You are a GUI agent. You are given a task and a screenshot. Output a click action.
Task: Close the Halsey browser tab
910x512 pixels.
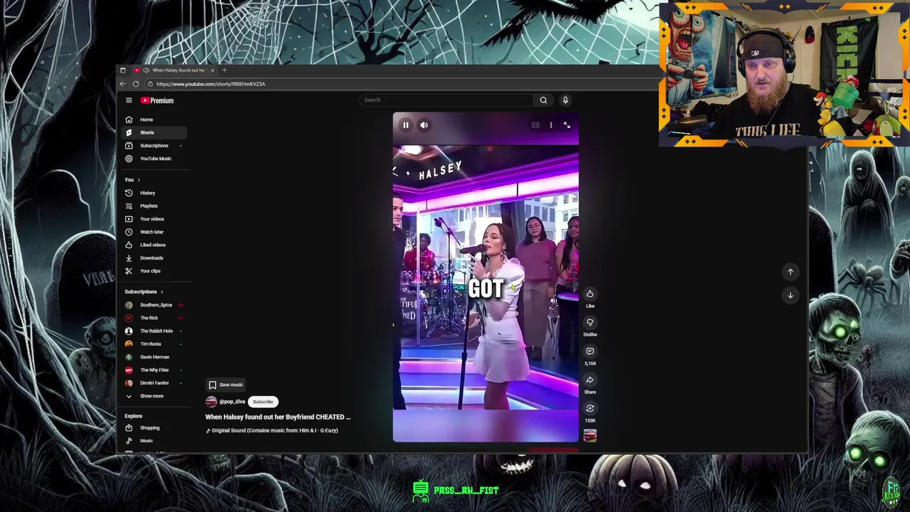(212, 70)
